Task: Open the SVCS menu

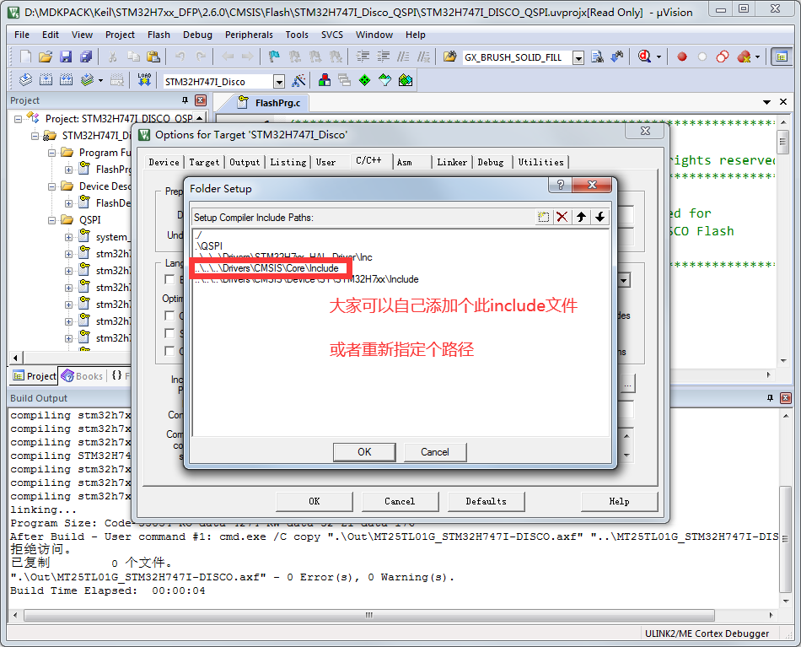Action: 331,35
